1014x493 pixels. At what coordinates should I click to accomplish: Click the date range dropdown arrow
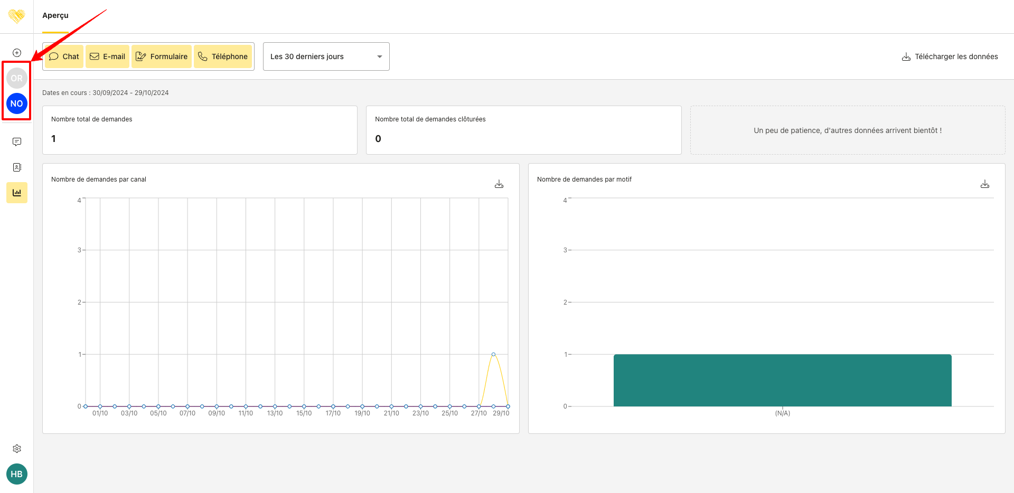[379, 56]
